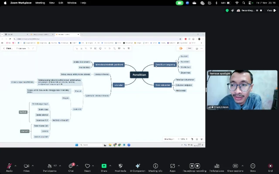This screenshot has height=174, width=279.
Task: Click Pause/stop recording control
Action: [x=194, y=166]
